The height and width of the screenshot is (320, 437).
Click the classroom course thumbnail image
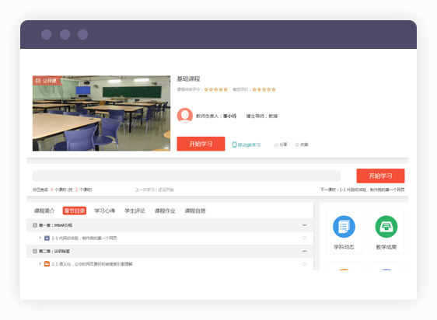(x=101, y=113)
